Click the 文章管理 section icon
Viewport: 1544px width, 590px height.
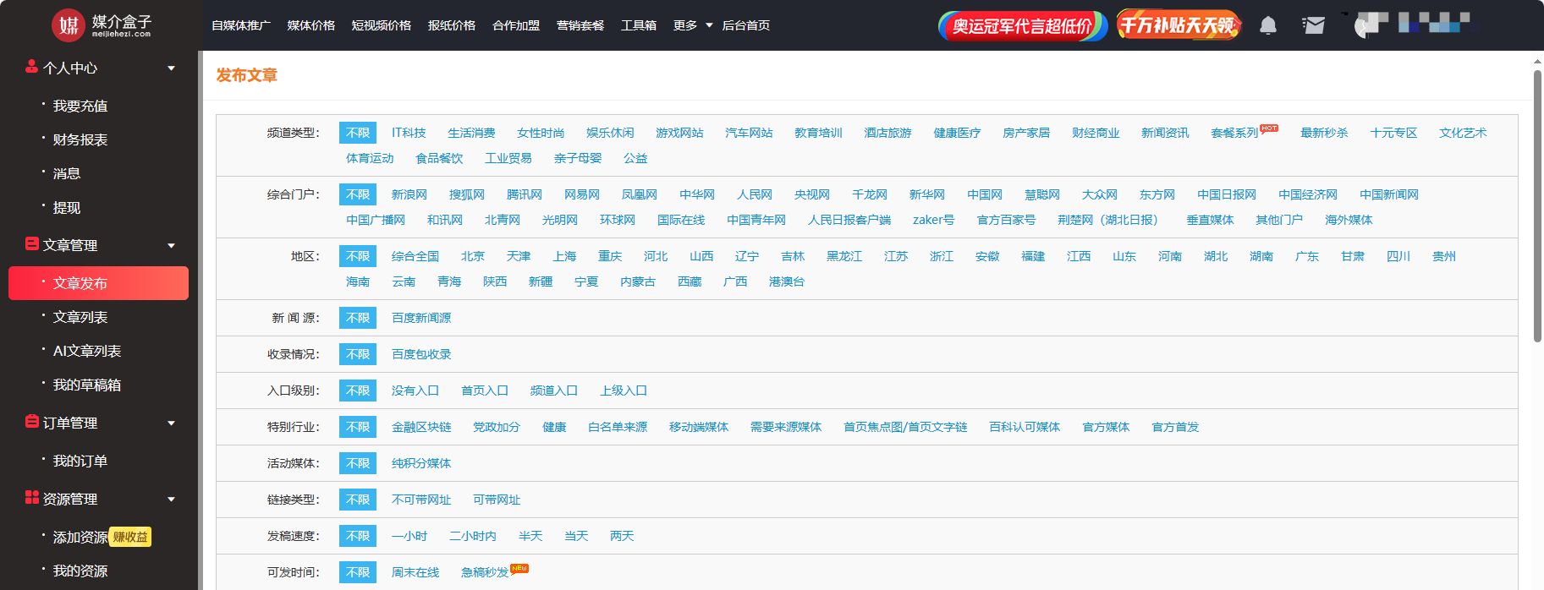31,244
